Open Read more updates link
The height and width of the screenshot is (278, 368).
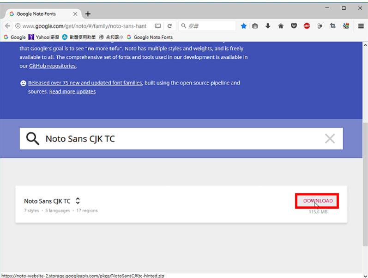[72, 92]
